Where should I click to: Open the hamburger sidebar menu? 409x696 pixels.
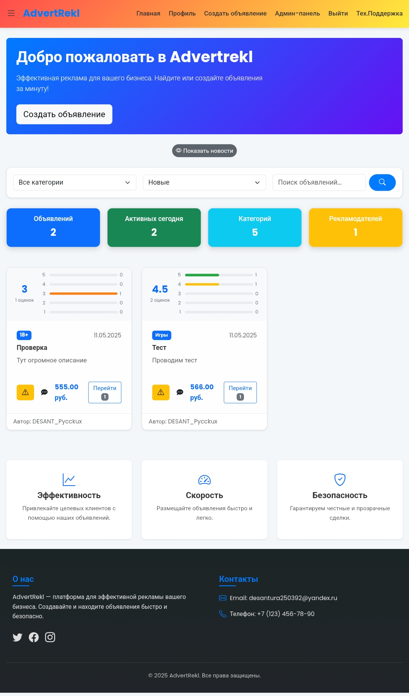[x=11, y=13]
